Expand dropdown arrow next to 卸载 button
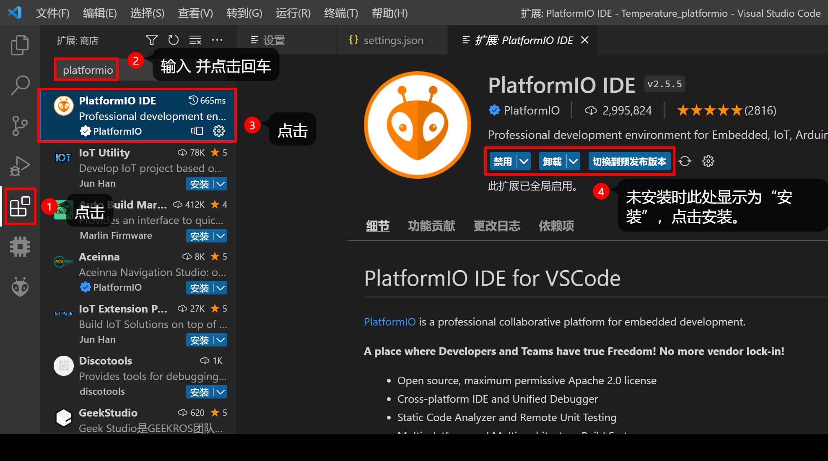This screenshot has width=828, height=461. pyautogui.click(x=574, y=161)
